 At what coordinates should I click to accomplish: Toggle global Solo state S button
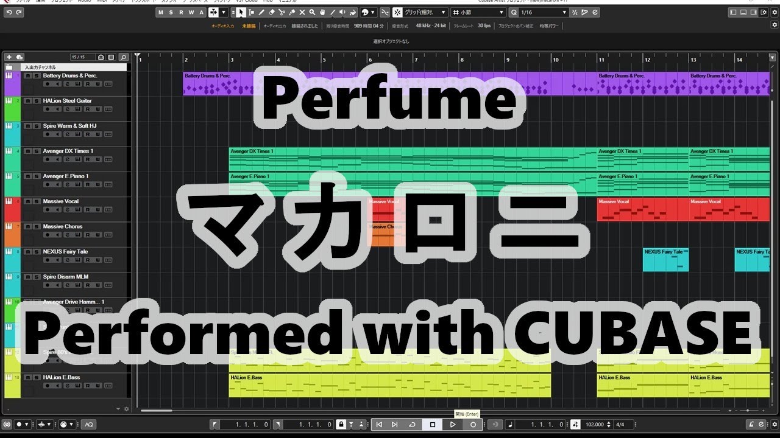click(x=171, y=12)
